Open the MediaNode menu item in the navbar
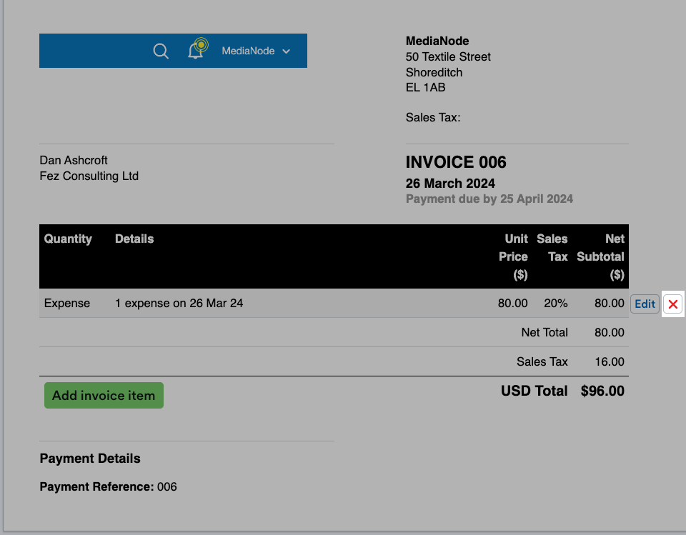Viewport: 686px width, 535px height. tap(249, 51)
